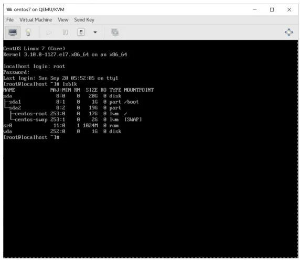Open the Virtual Machine menu
Screen dimensions: 300x262
coord(36,20)
